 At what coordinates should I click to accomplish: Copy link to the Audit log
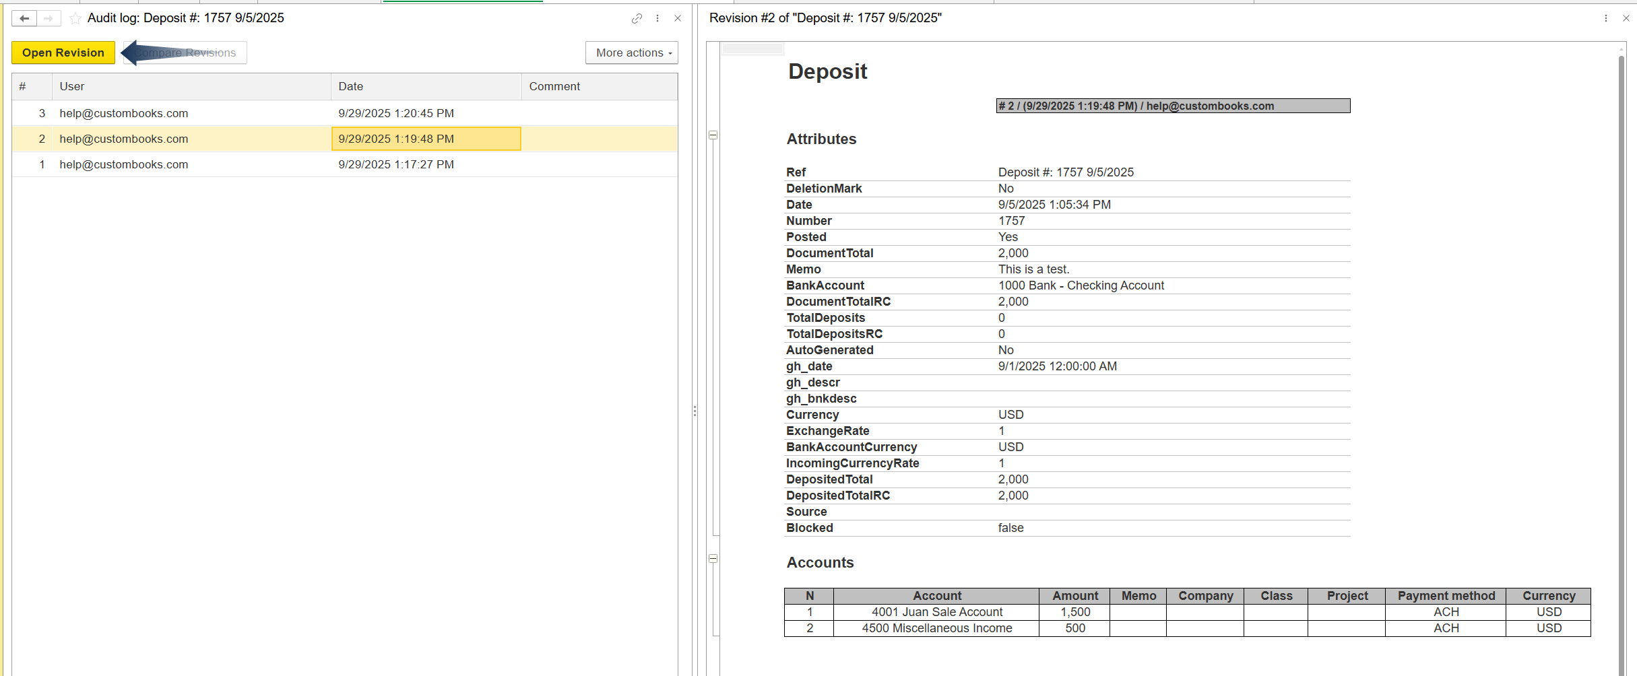pyautogui.click(x=637, y=18)
